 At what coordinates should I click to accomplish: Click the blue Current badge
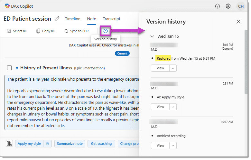122,54
